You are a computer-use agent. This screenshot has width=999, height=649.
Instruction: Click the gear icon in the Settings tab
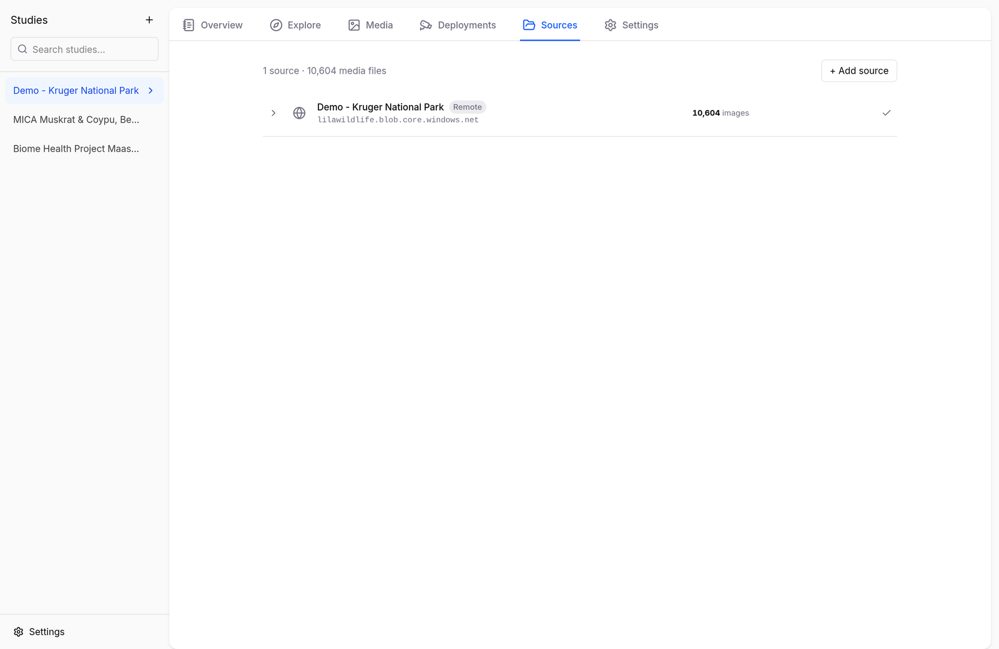(x=611, y=25)
